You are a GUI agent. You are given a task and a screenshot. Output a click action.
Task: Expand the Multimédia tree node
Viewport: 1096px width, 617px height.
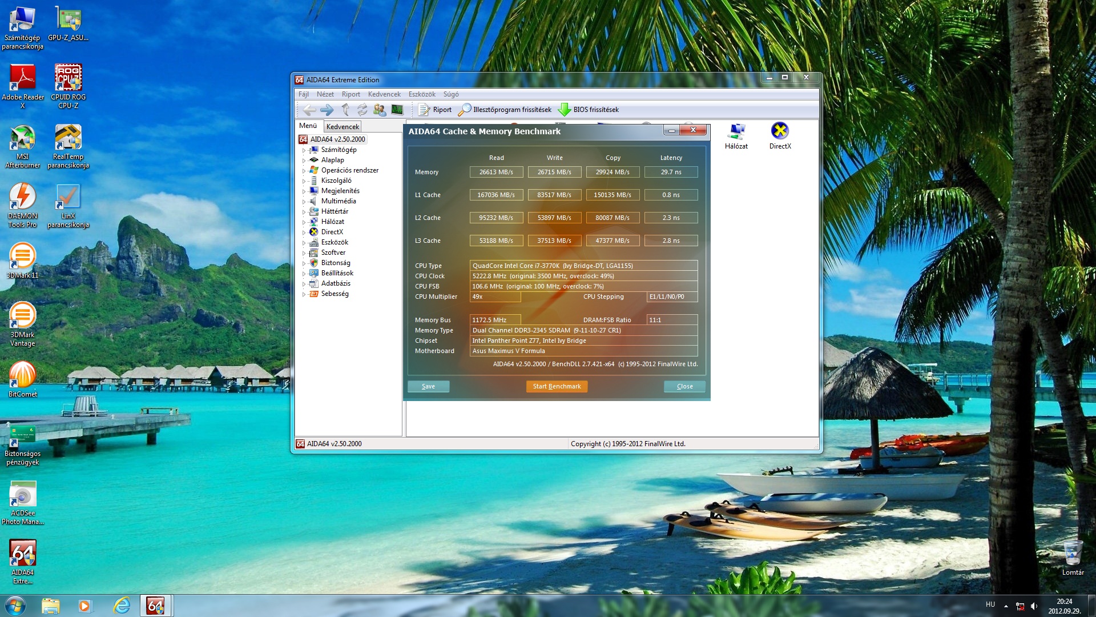(304, 202)
